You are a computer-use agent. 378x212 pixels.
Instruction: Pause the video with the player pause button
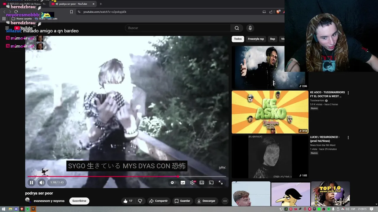click(x=31, y=183)
